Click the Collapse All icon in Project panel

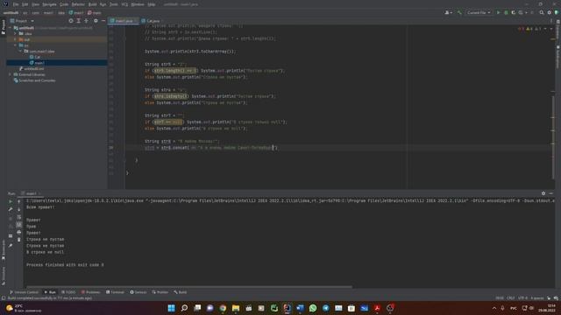[86, 21]
